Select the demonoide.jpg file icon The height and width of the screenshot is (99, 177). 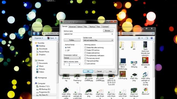click(x=145, y=60)
